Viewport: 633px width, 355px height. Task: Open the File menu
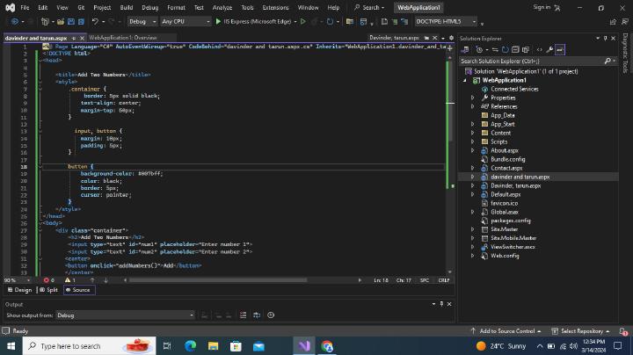(25, 7)
